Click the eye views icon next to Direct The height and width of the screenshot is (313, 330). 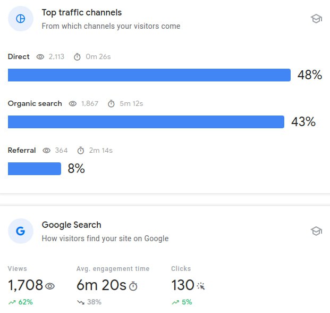point(40,57)
